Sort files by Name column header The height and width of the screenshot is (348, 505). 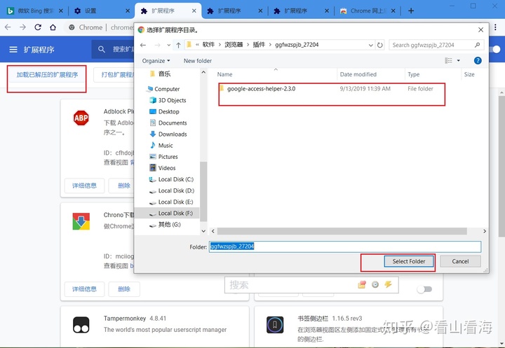[224, 74]
